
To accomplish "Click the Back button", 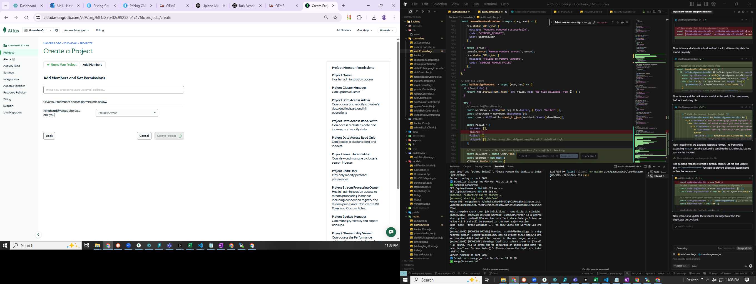I will point(49,136).
